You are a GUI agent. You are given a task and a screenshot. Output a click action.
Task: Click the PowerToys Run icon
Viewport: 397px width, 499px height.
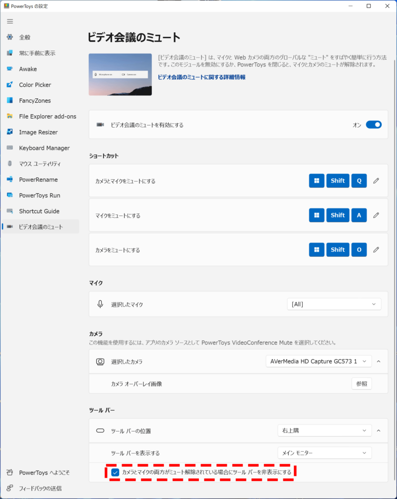pyautogui.click(x=10, y=195)
